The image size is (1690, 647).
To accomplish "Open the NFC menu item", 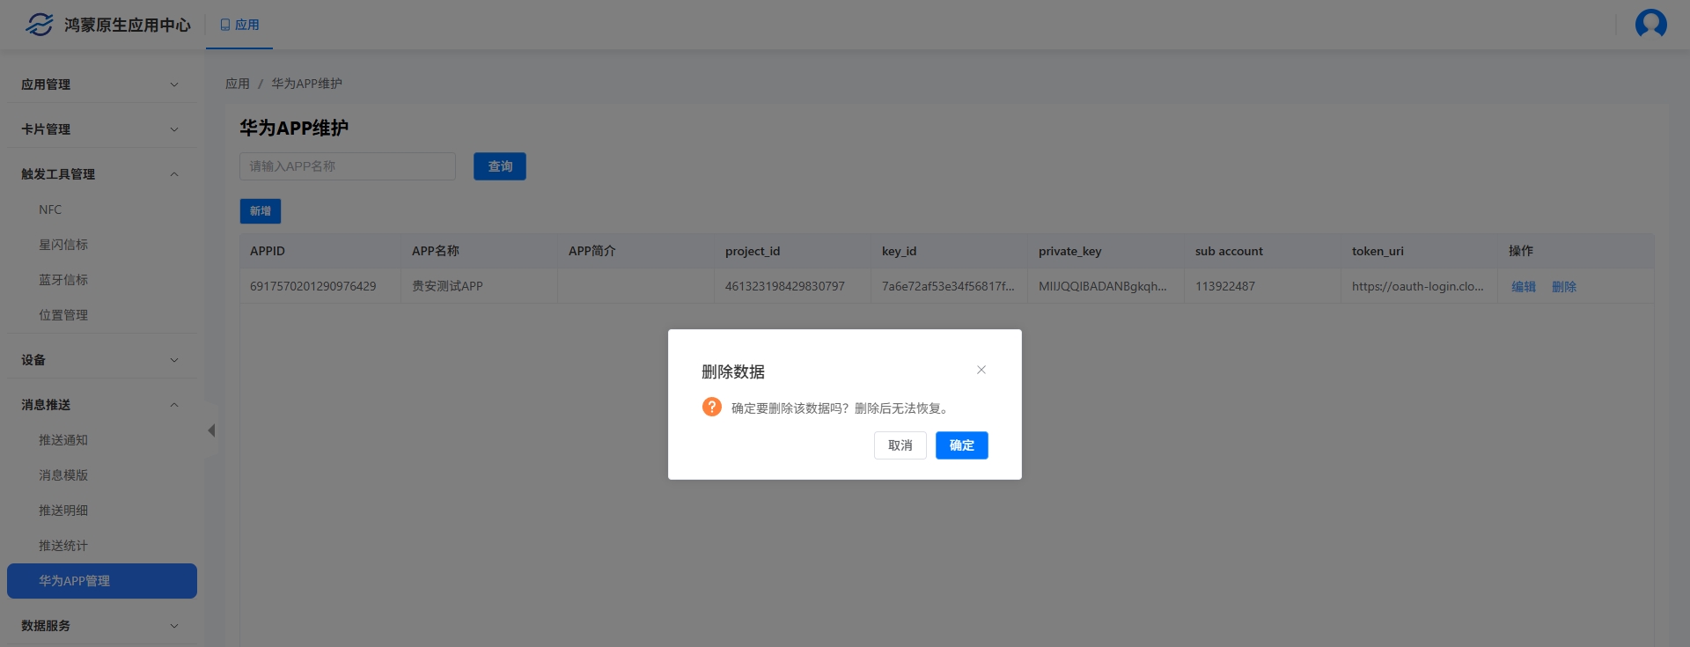I will pyautogui.click(x=101, y=210).
